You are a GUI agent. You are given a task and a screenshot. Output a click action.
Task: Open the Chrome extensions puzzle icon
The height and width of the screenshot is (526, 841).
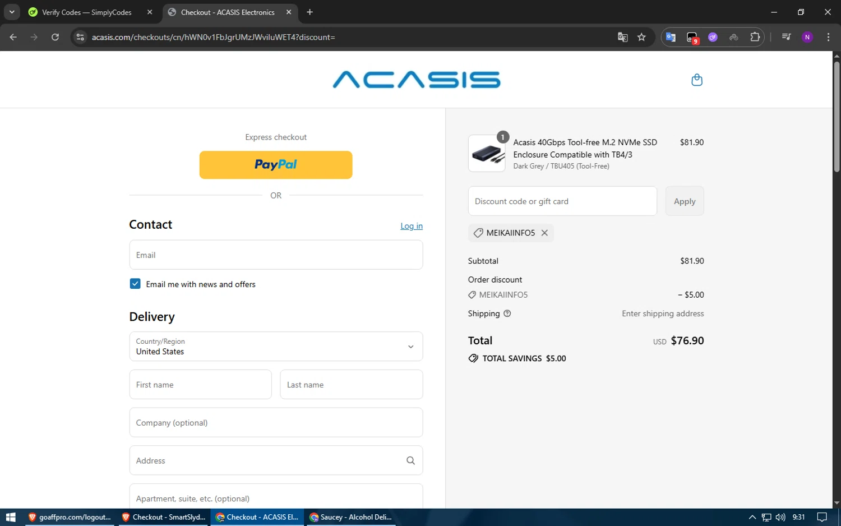(755, 37)
